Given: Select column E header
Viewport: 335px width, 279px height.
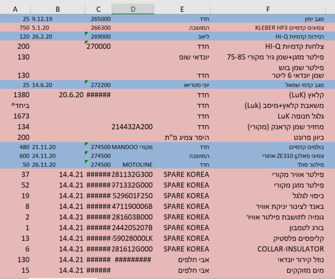Looking at the screenshot, I should point(182,9).
